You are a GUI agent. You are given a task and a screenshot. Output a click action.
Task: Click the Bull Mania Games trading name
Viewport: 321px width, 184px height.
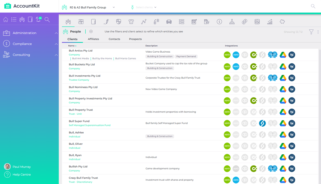(125, 58)
